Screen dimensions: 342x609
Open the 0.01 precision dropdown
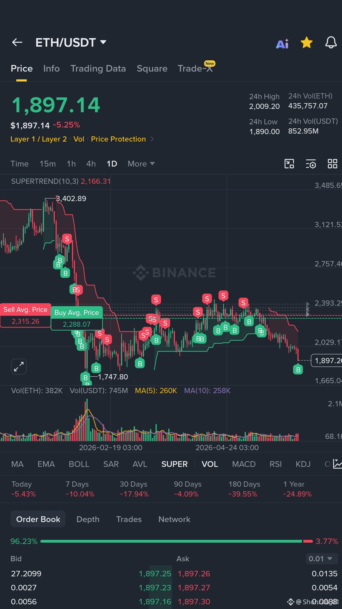pyautogui.click(x=322, y=559)
